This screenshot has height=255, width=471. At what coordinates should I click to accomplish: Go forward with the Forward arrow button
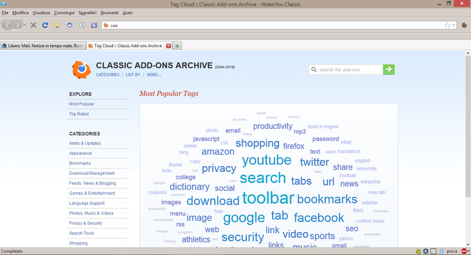point(18,25)
